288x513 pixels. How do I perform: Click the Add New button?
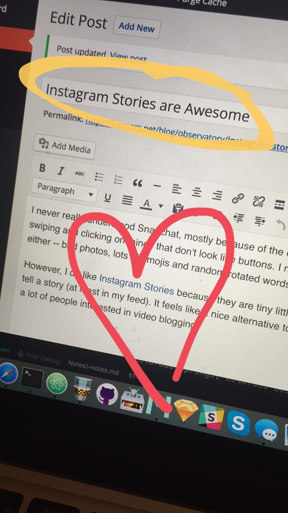click(137, 27)
